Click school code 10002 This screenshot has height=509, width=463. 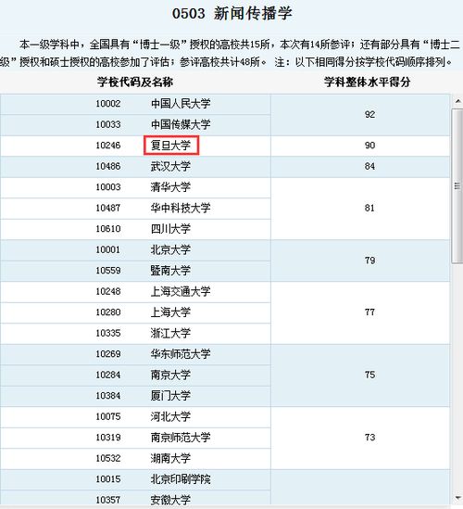[108, 104]
